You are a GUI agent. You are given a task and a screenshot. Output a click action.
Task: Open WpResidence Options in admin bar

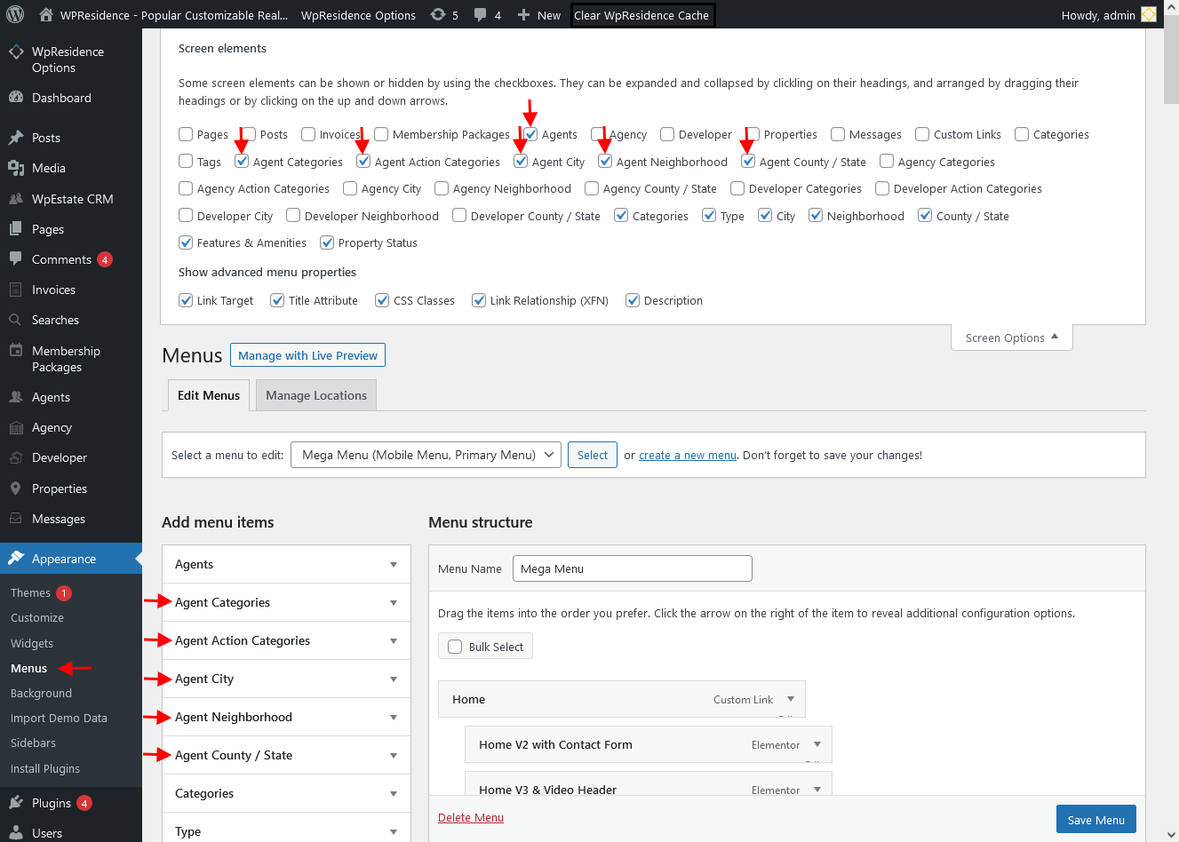tap(358, 15)
